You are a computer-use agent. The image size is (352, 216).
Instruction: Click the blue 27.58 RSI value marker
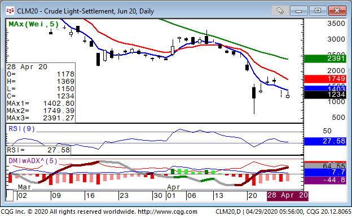tap(325, 141)
